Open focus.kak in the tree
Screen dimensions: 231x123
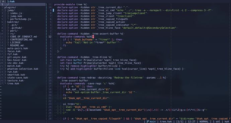[x=14, y=51]
